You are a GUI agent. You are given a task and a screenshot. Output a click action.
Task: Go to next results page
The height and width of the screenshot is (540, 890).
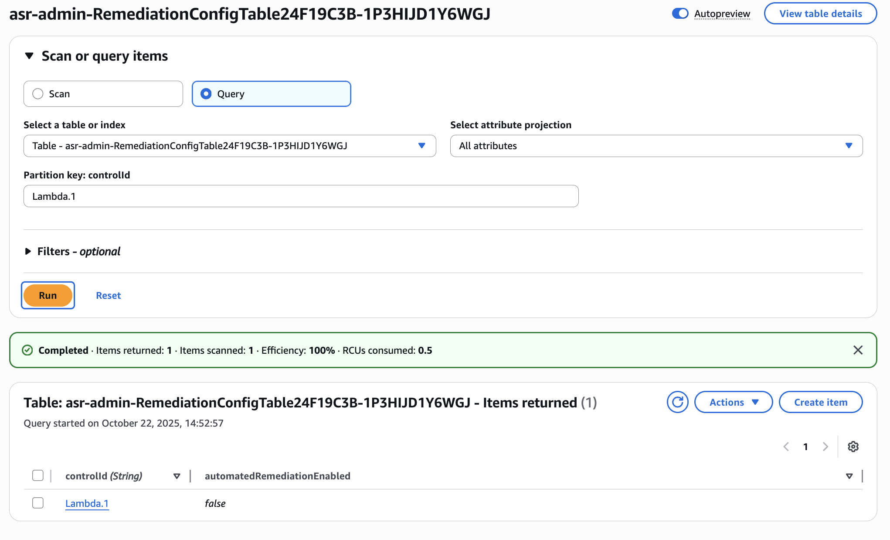pos(825,446)
